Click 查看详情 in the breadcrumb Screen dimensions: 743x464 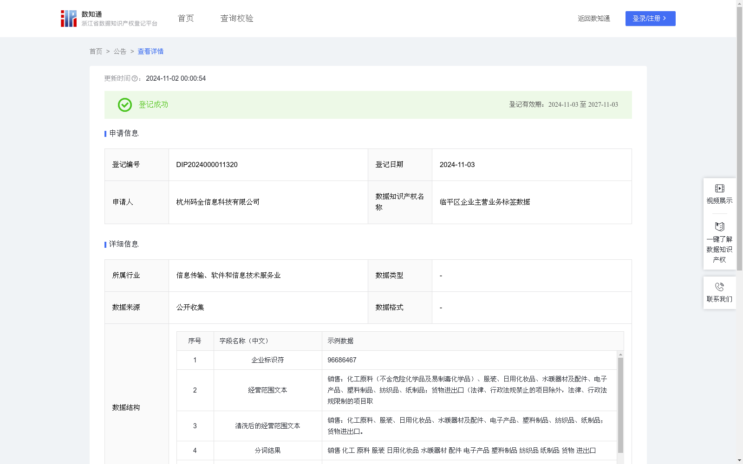[150, 52]
